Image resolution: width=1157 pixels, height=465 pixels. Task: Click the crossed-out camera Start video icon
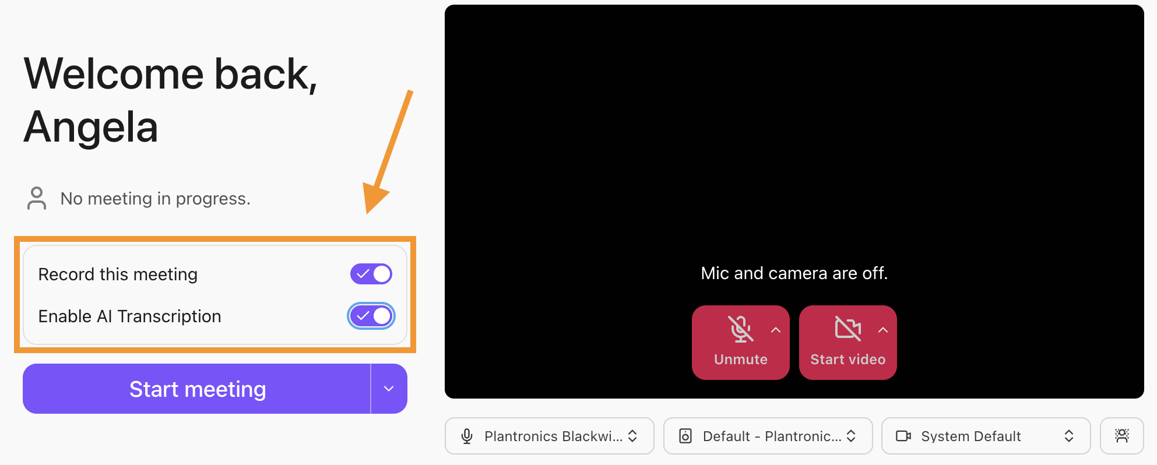pyautogui.click(x=847, y=329)
